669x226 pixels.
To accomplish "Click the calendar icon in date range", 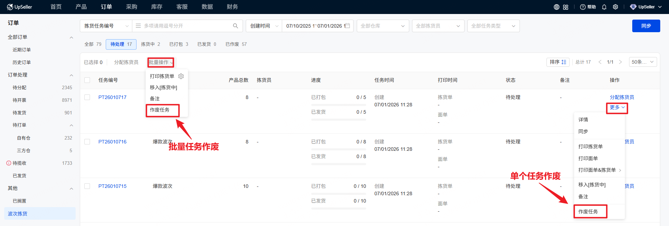I will click(x=347, y=26).
